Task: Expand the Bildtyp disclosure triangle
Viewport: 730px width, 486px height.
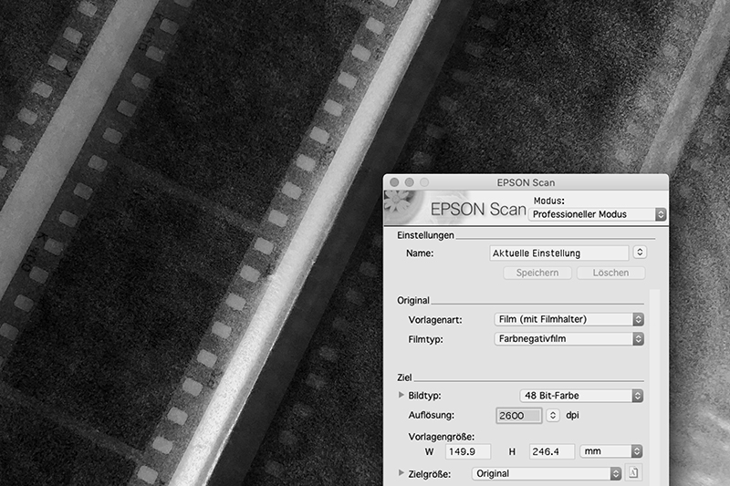Action: [401, 395]
